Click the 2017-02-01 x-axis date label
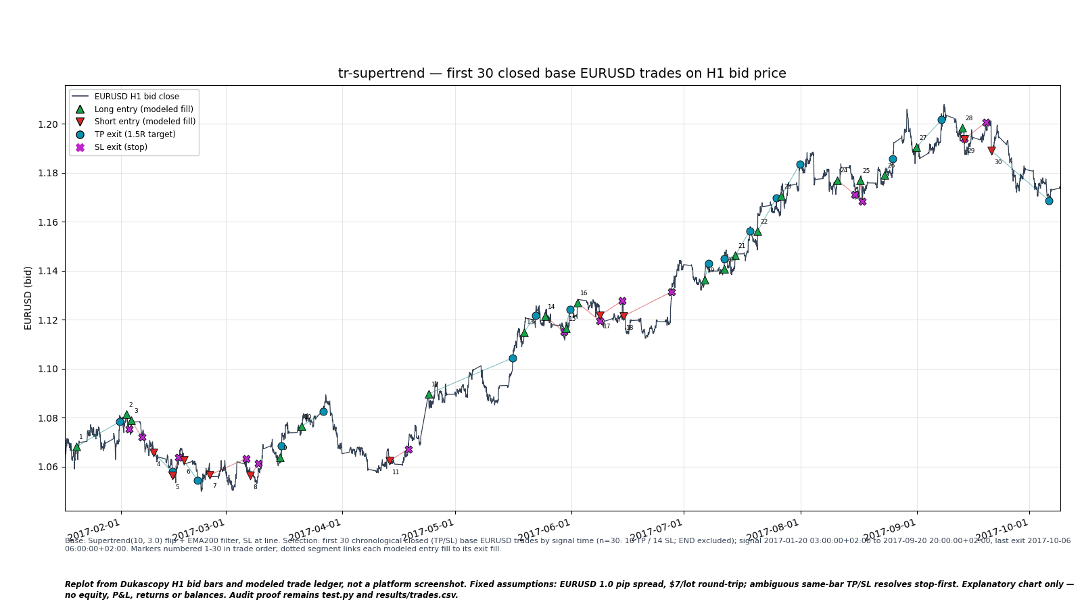Viewport: 1082px width, 608px height. tap(93, 530)
